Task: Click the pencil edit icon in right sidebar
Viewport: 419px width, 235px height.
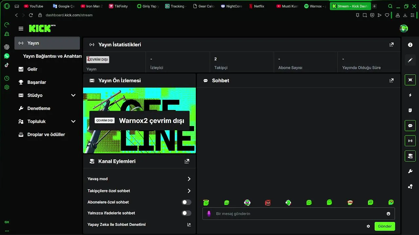Action: tap(410, 60)
